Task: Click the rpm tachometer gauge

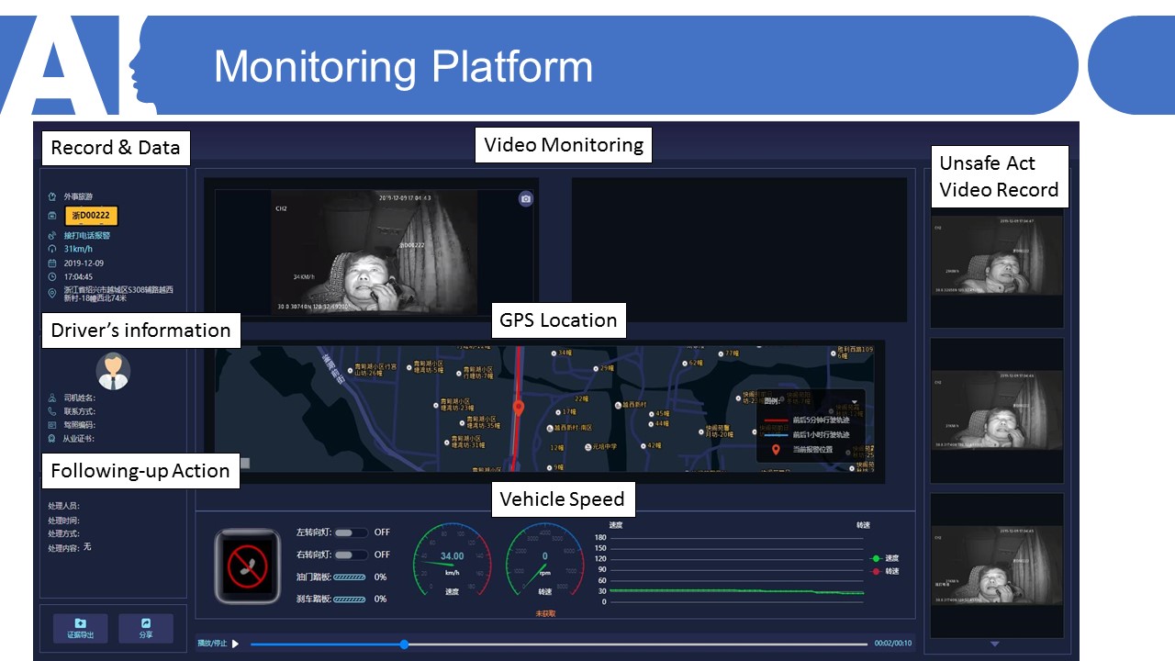Action: tap(544, 562)
